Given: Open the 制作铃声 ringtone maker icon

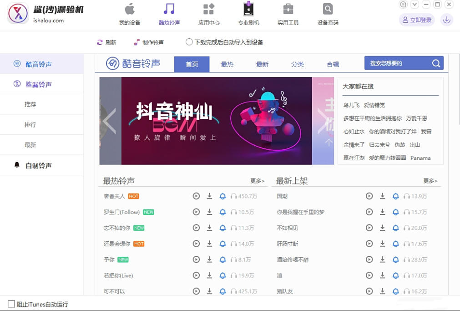Looking at the screenshot, I should pos(137,42).
